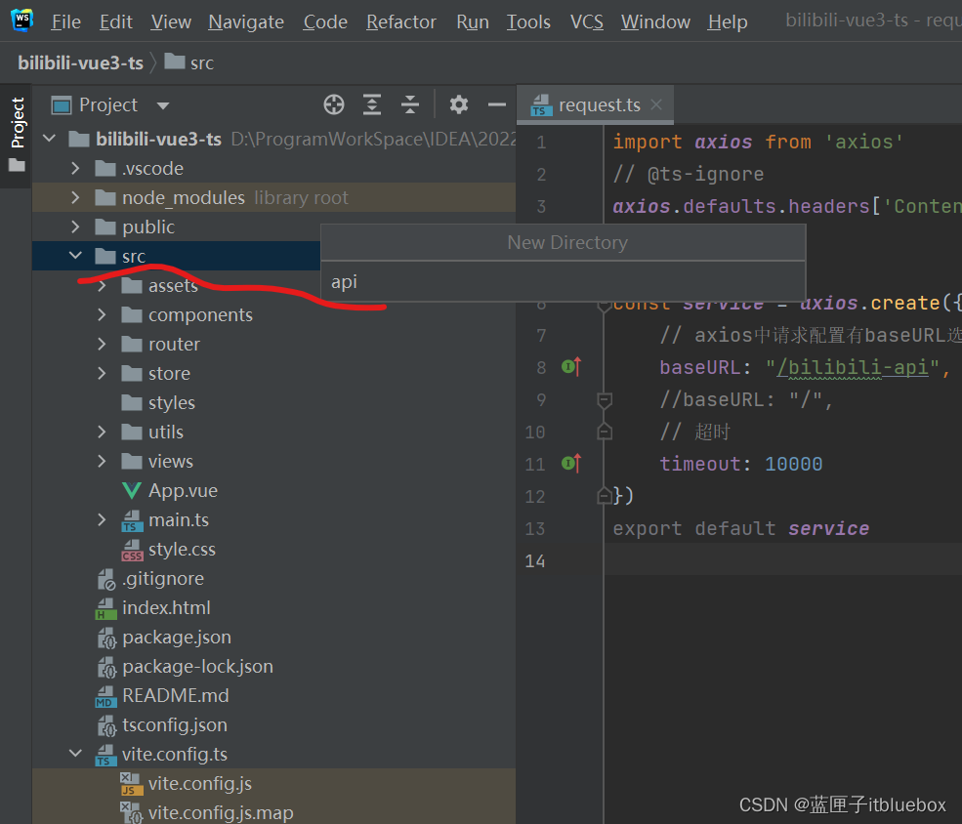Viewport: 962px width, 824px height.
Task: Expand the views folder
Action: pyautogui.click(x=102, y=461)
